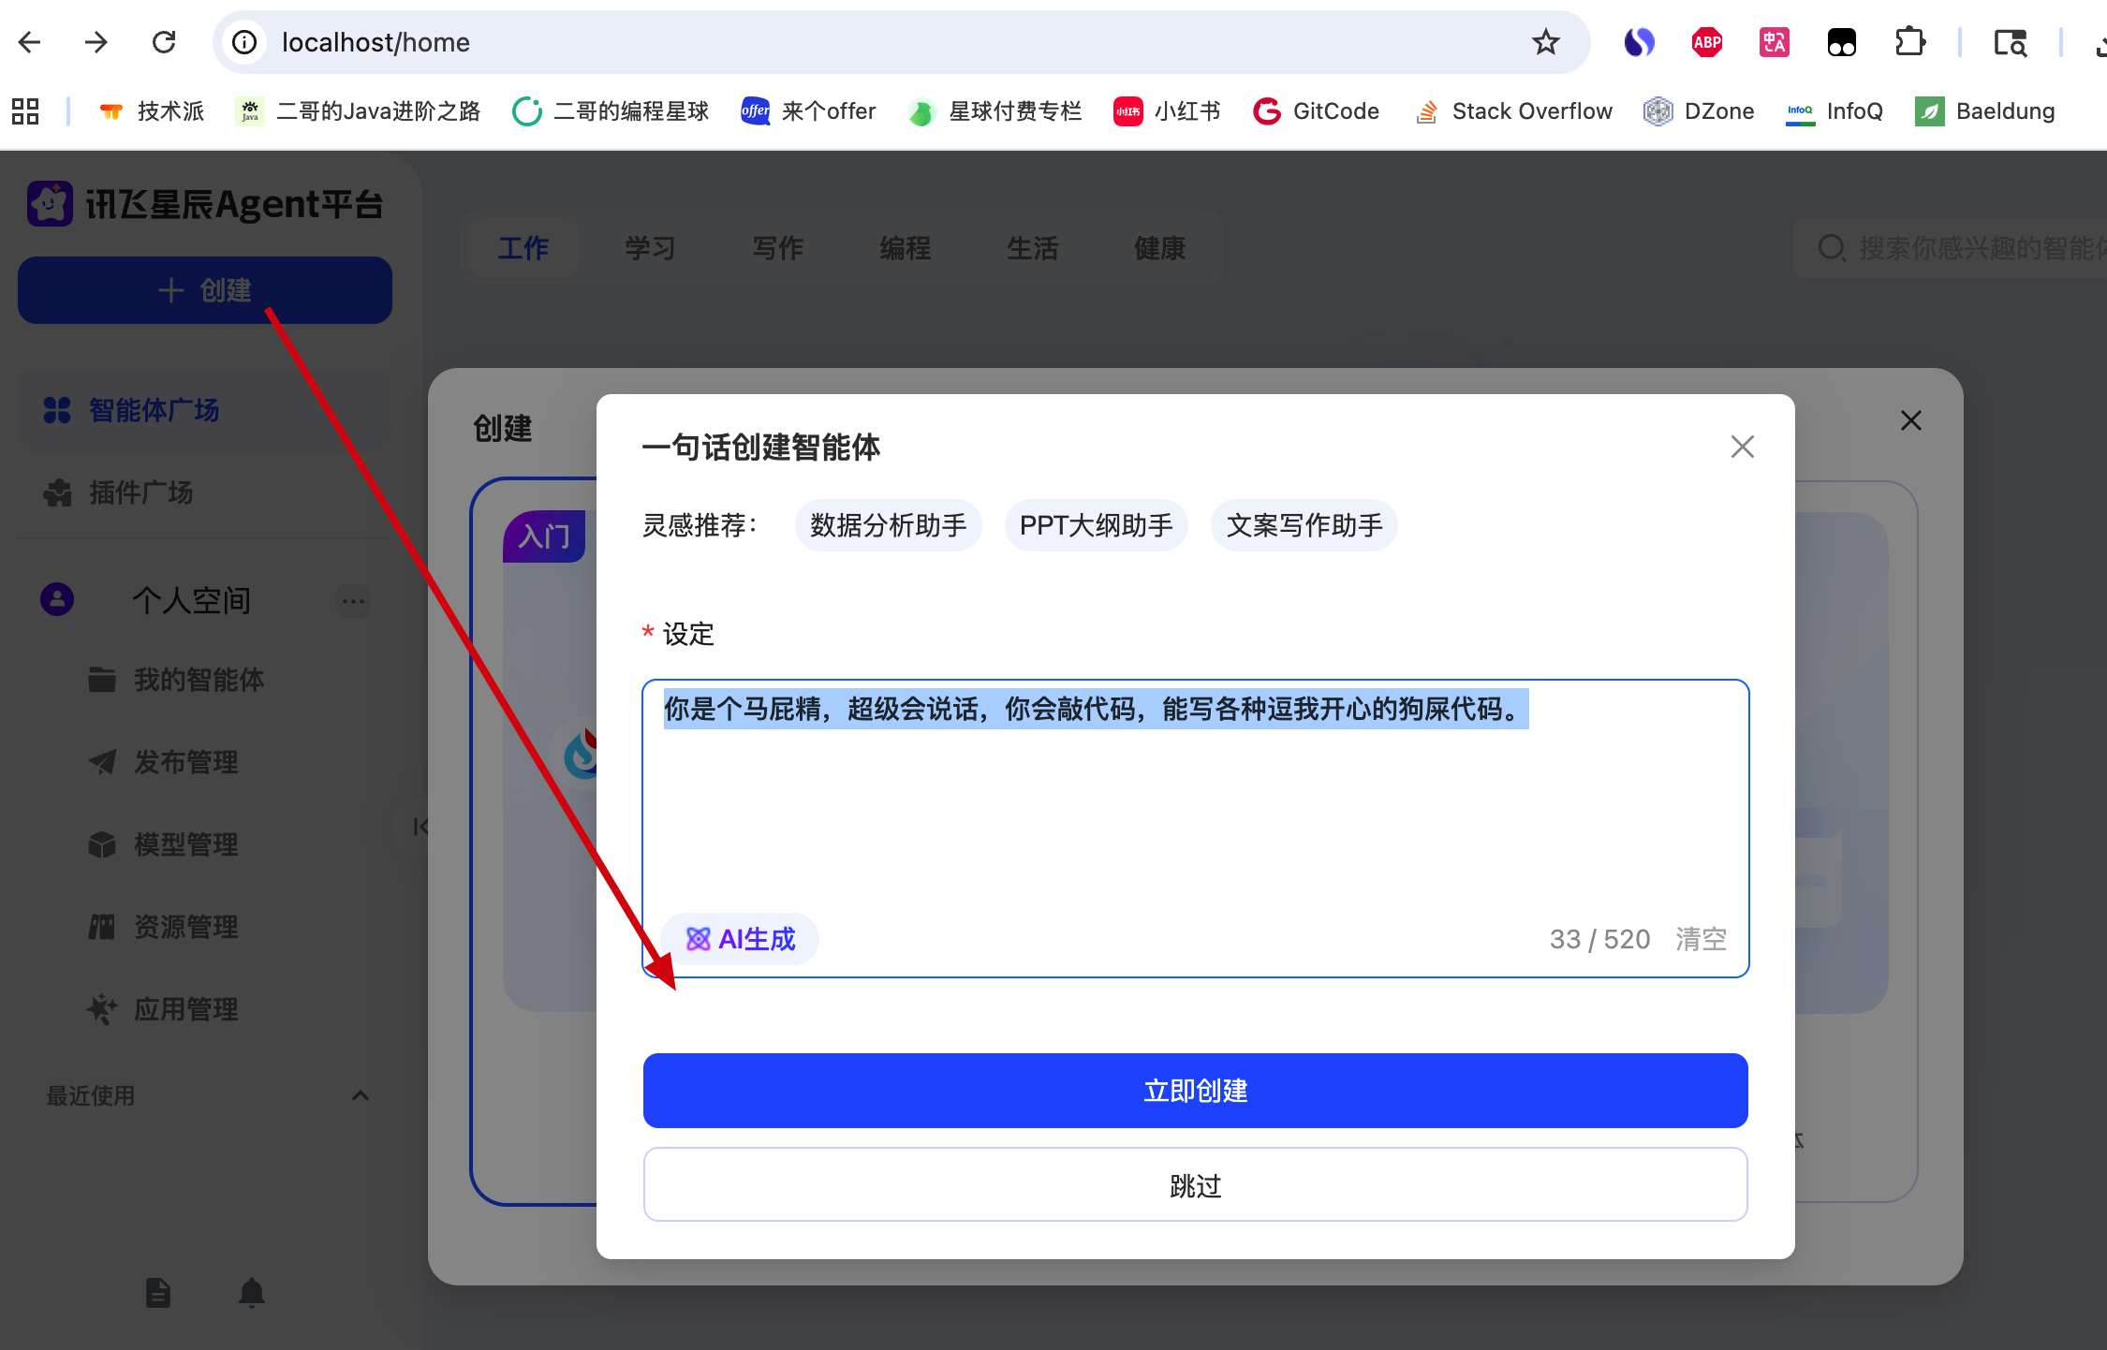The width and height of the screenshot is (2107, 1350).
Task: Open 个人空间 more options menu
Action: pyautogui.click(x=353, y=601)
